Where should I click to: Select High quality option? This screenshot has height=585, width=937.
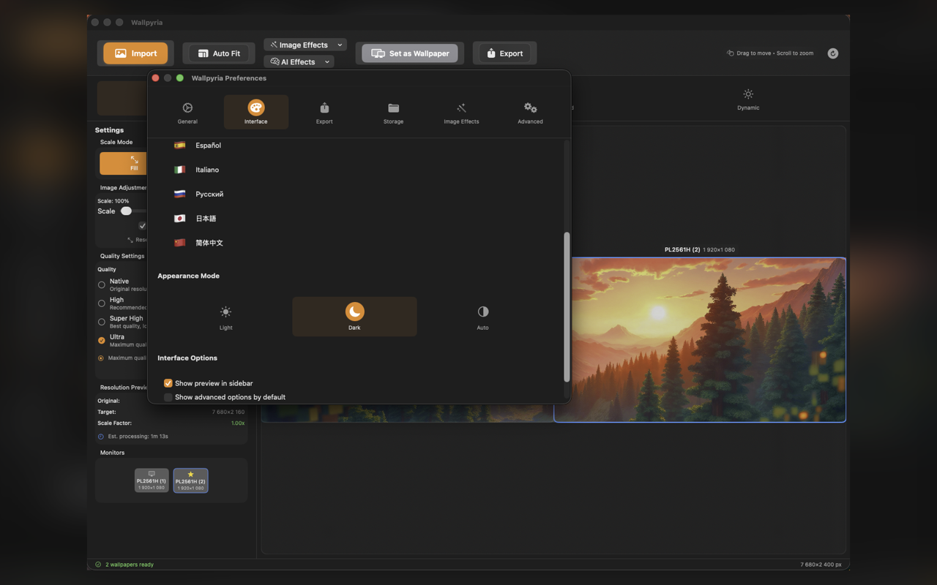pos(102,303)
